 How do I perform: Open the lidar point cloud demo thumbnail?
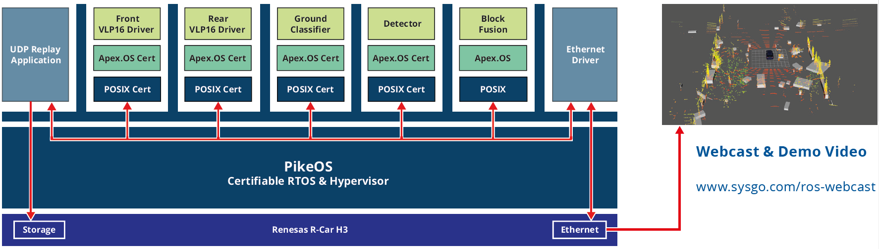(769, 64)
